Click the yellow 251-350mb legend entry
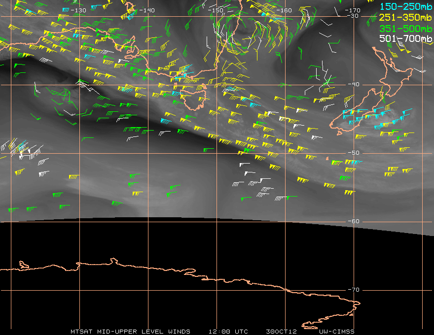The image size is (434, 335). coord(405,18)
